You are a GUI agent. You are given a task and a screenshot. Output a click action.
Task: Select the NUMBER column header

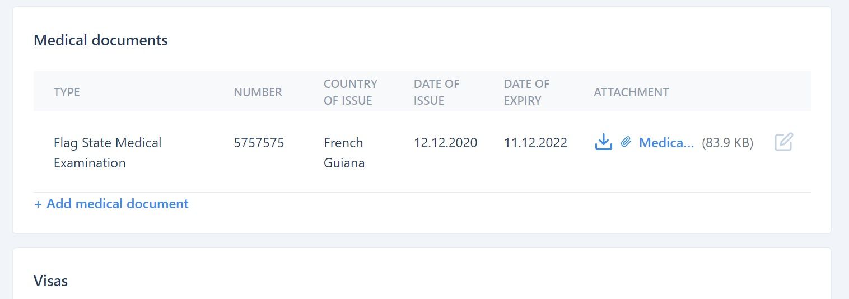[258, 92]
